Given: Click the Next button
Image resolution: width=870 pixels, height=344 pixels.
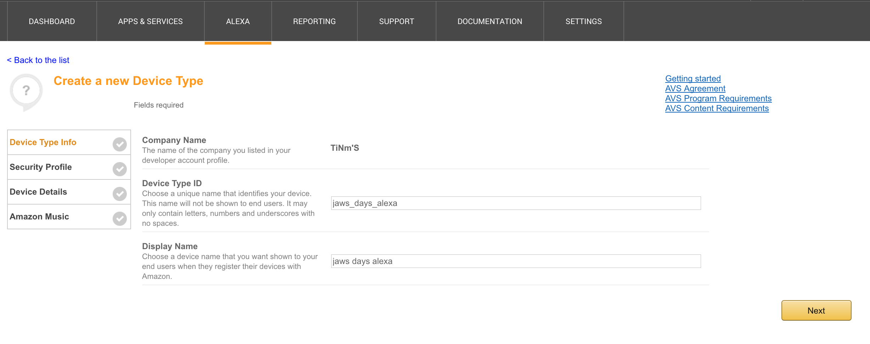Looking at the screenshot, I should click(816, 310).
